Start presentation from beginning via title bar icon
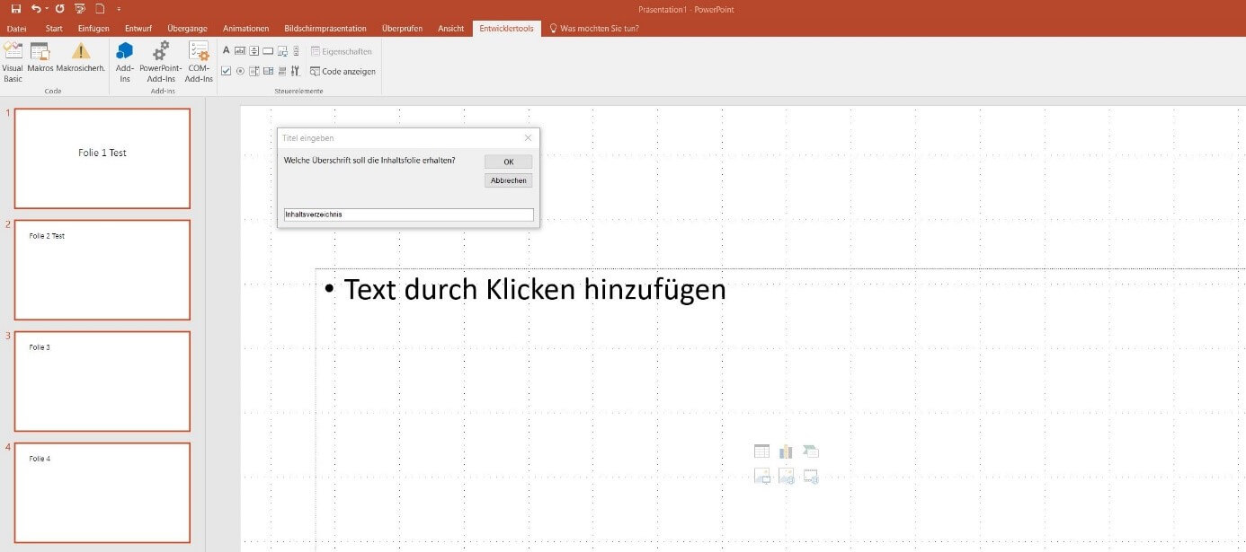This screenshot has height=552, width=1246. [x=80, y=8]
